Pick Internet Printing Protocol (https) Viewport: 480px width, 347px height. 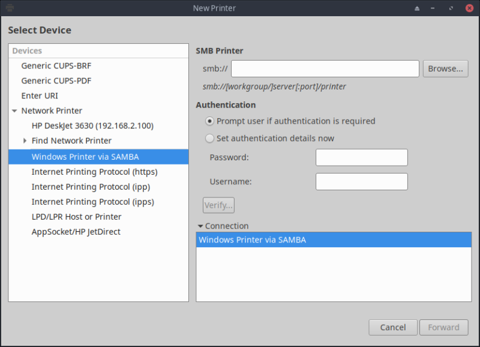[94, 172]
